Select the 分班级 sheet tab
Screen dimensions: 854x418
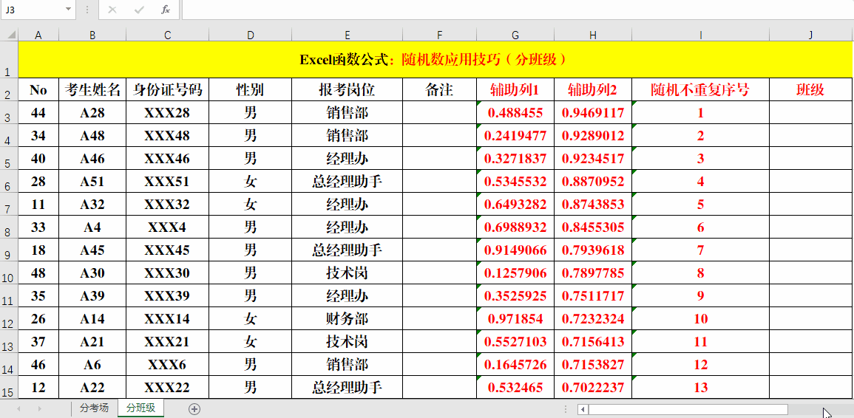tap(140, 408)
